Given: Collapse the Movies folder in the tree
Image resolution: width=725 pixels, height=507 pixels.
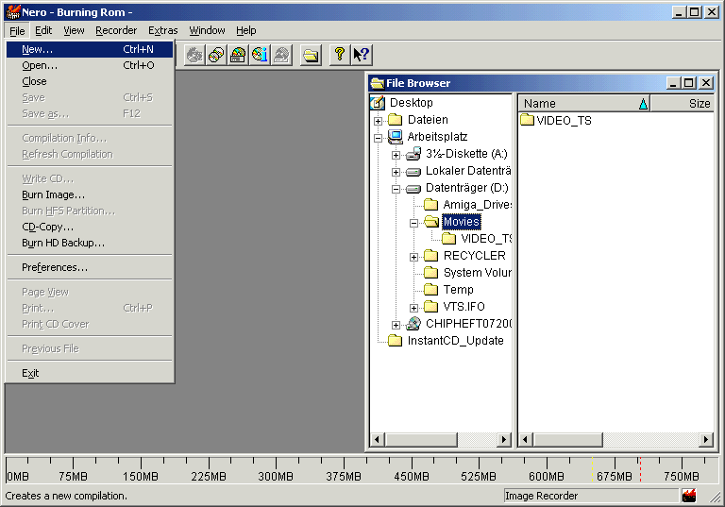Looking at the screenshot, I should click(414, 223).
